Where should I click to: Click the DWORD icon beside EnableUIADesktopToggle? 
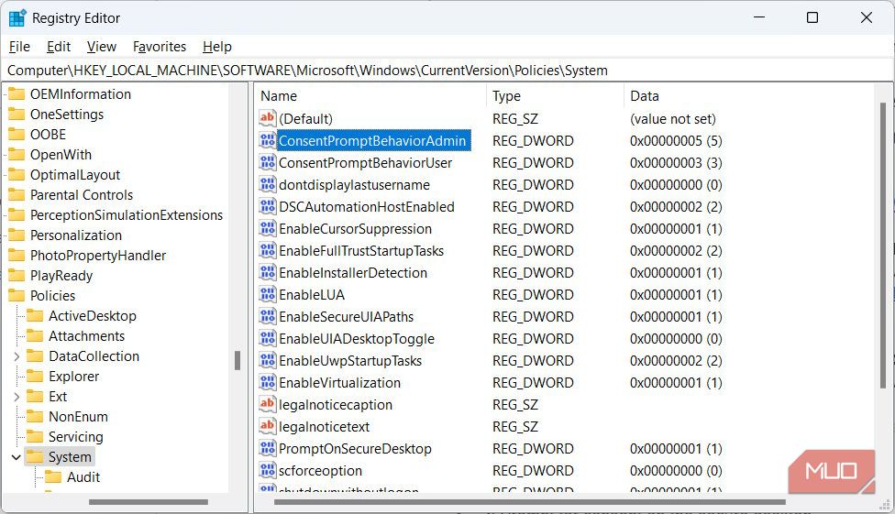pos(267,338)
